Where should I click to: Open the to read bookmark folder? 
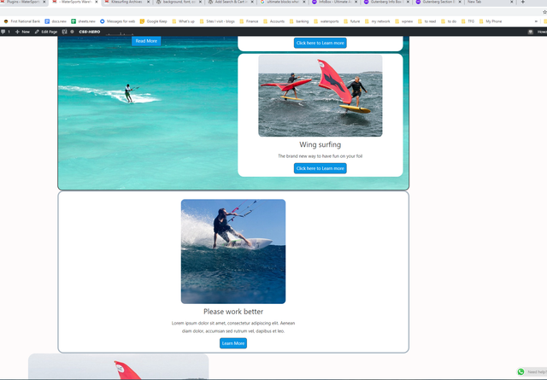coord(427,21)
